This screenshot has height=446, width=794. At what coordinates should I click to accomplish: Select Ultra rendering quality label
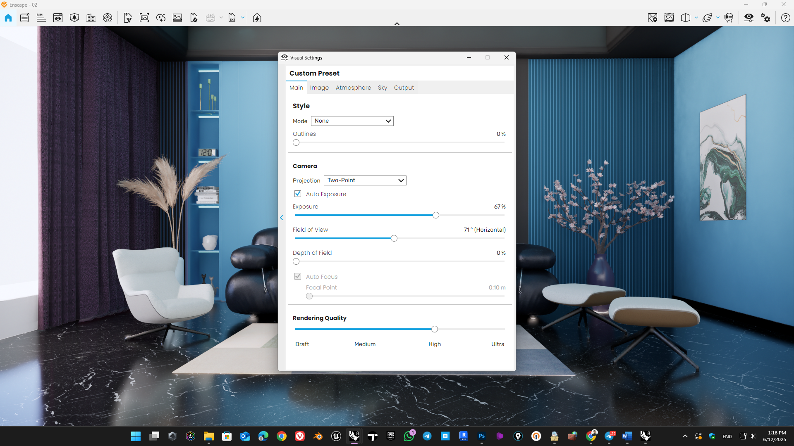coord(497,344)
